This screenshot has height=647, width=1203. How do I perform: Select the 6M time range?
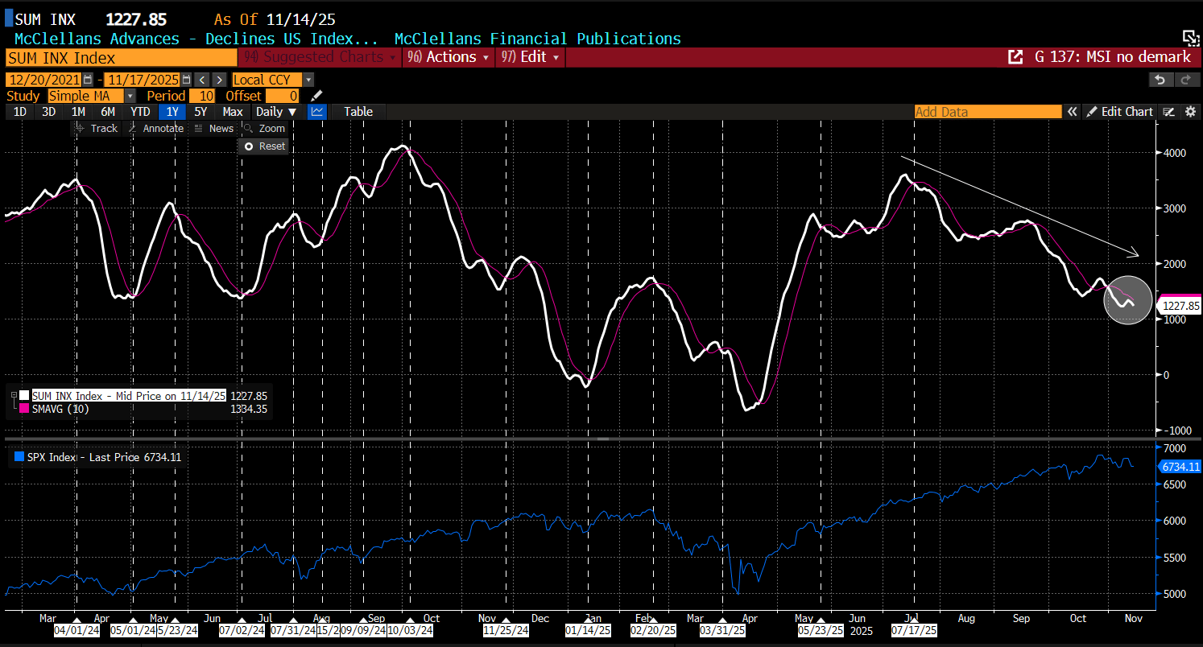point(107,112)
